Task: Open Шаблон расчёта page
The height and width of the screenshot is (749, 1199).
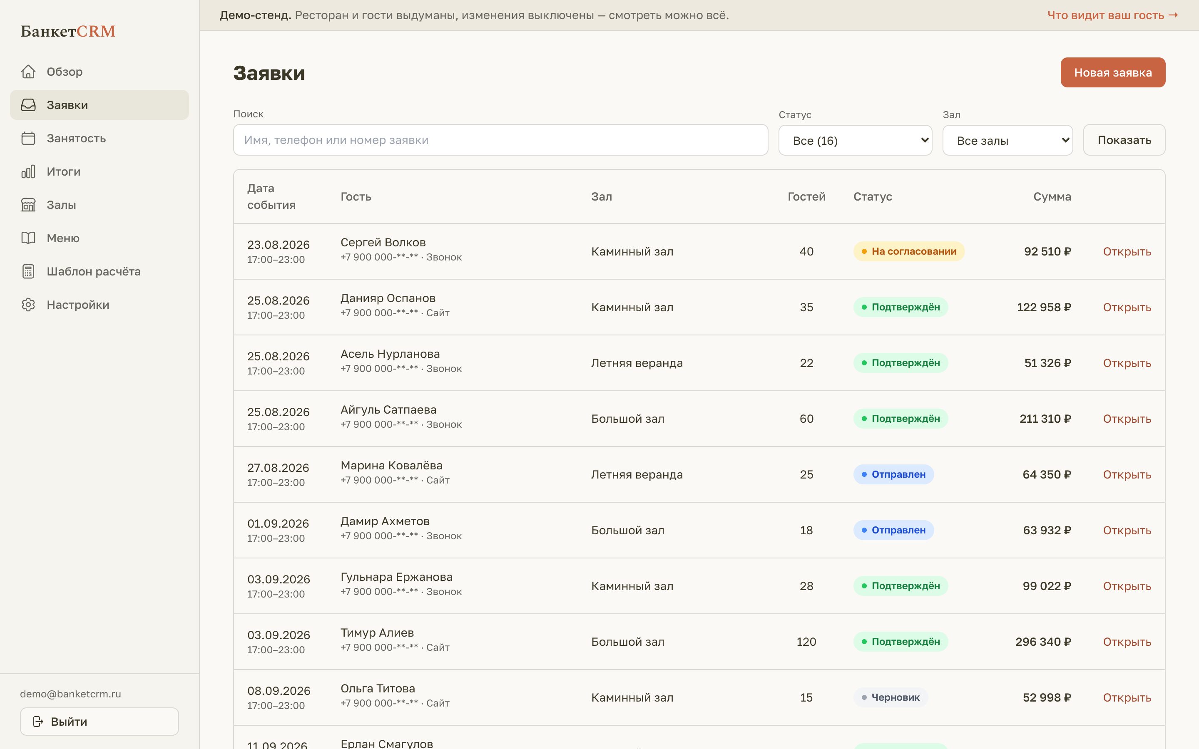Action: (99, 271)
